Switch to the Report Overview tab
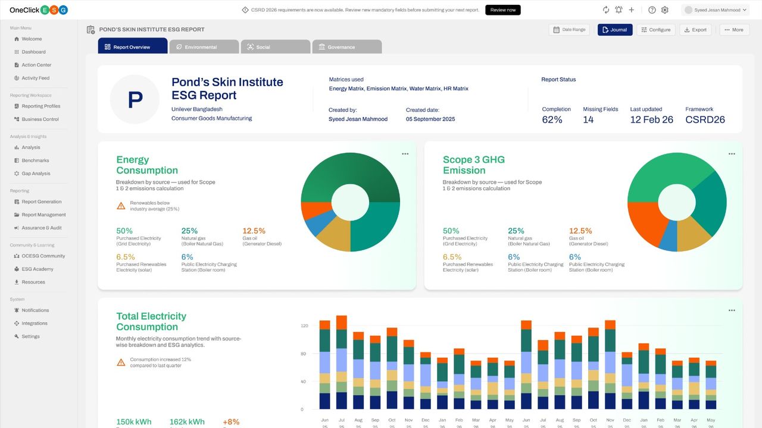Viewport: 762px width, 428px height. click(133, 46)
